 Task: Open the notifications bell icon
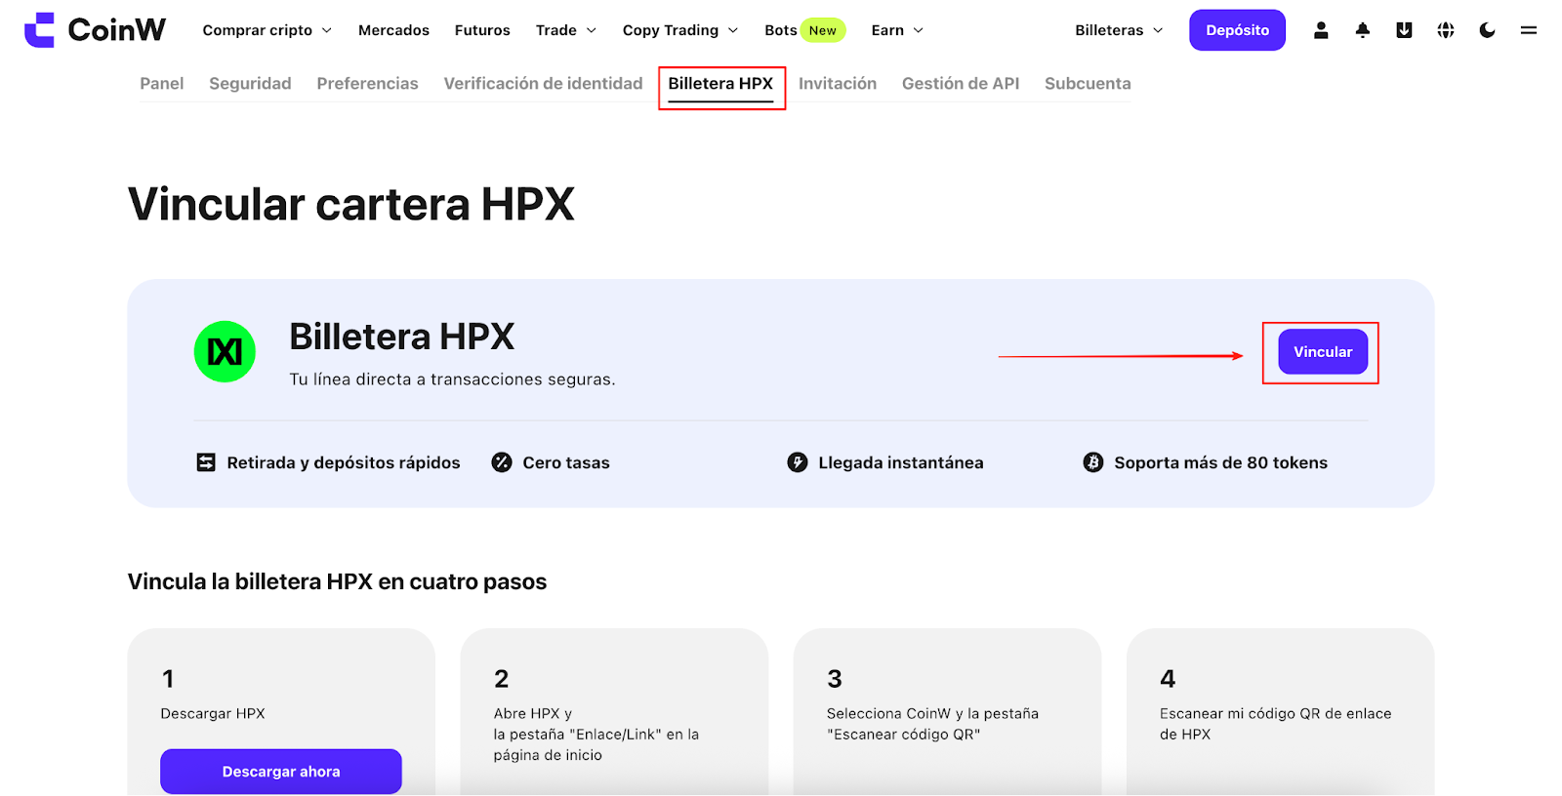(x=1363, y=30)
